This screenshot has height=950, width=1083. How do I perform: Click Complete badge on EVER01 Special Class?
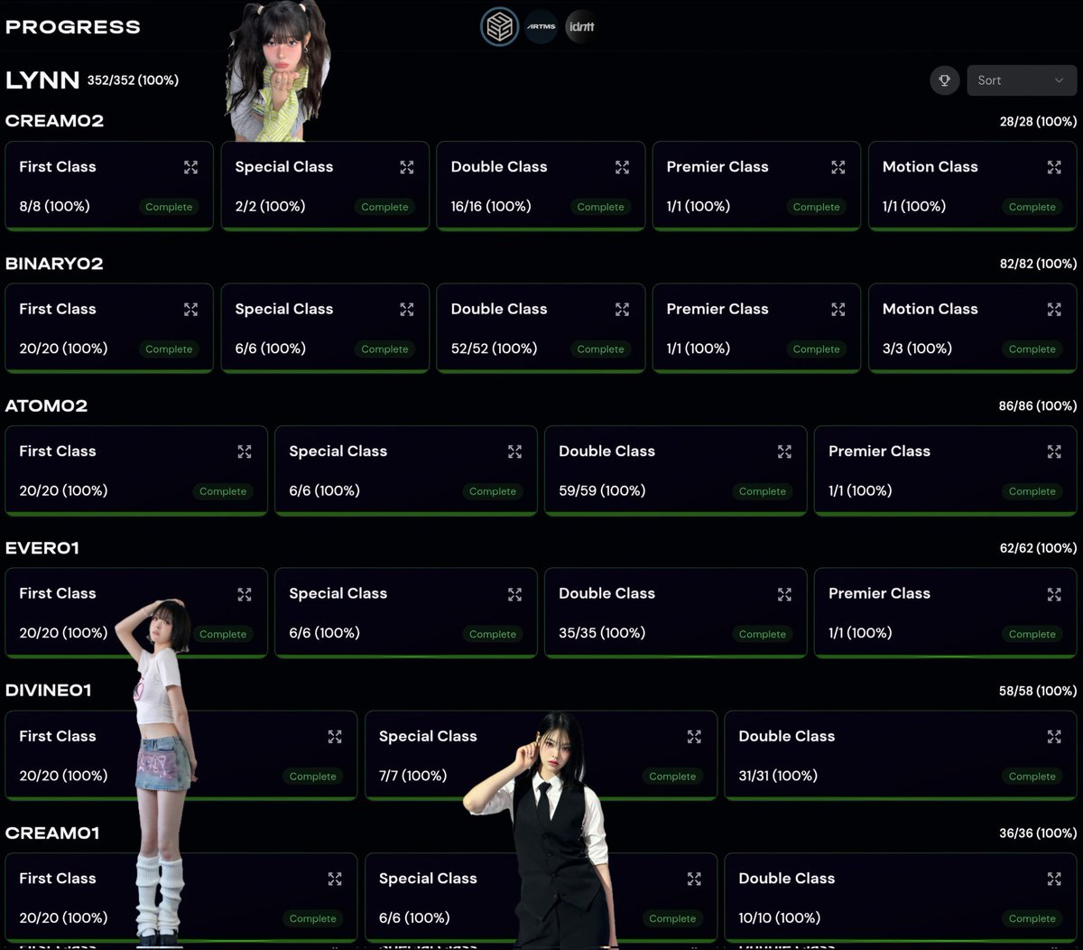click(493, 635)
